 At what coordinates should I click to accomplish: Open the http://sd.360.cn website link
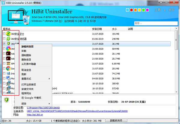[x=35, y=115]
